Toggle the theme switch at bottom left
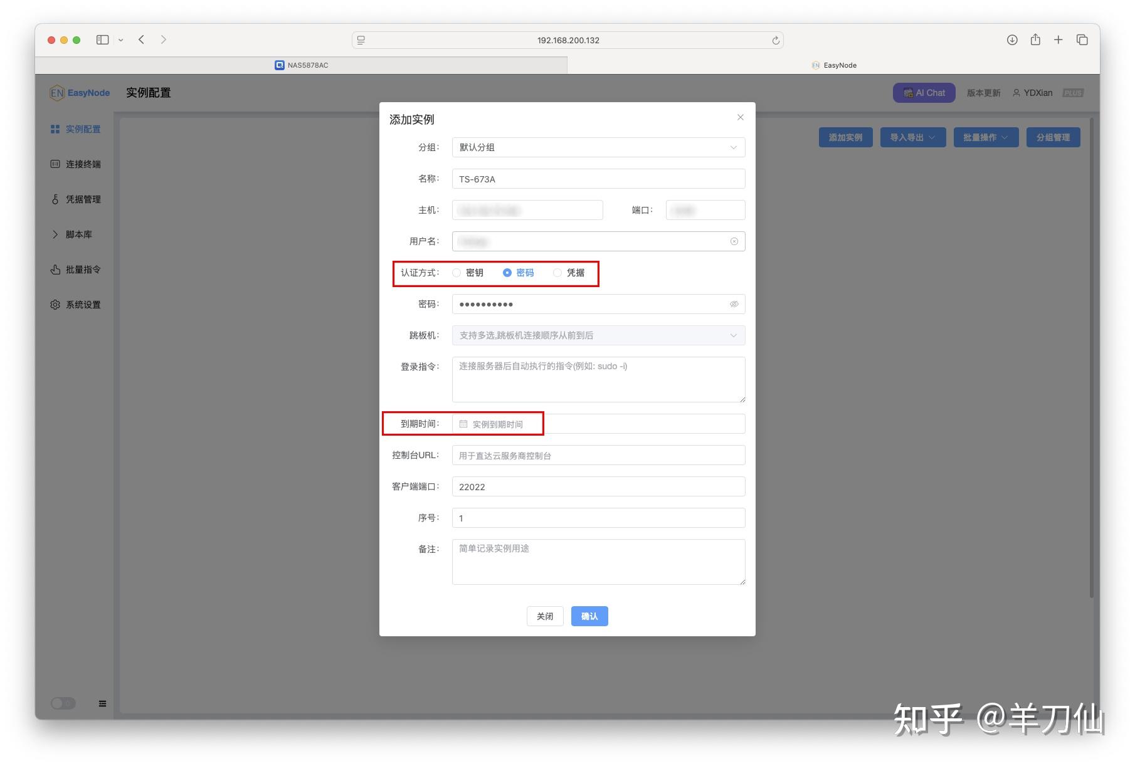 [62, 703]
